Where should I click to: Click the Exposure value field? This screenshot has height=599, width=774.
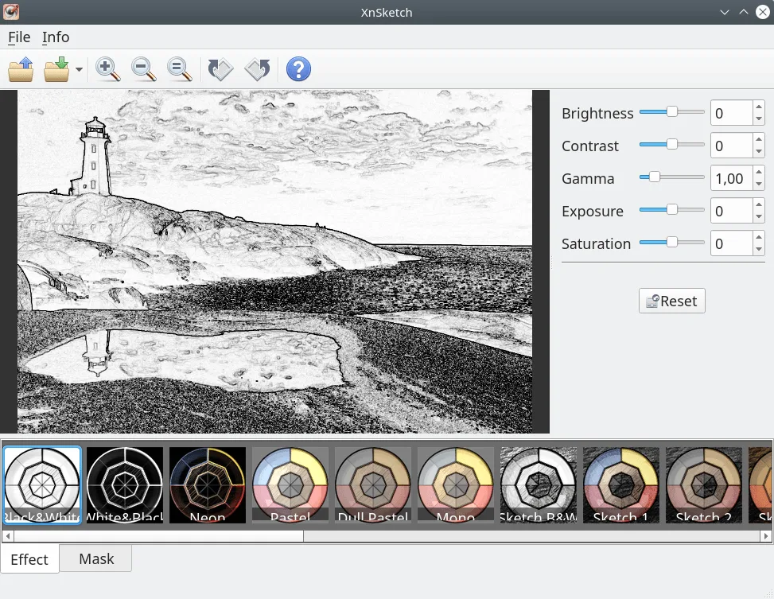click(732, 211)
